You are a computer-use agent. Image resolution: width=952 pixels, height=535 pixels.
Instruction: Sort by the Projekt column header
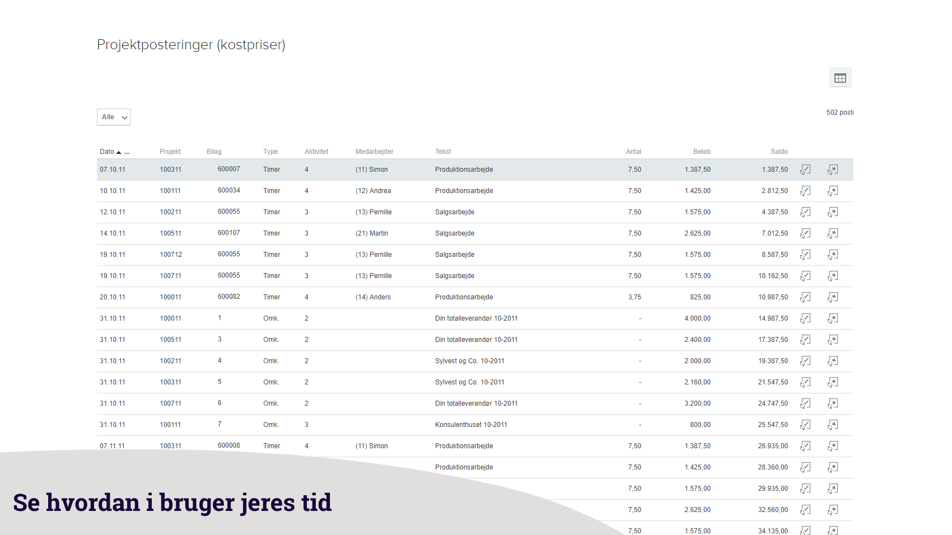(x=170, y=152)
